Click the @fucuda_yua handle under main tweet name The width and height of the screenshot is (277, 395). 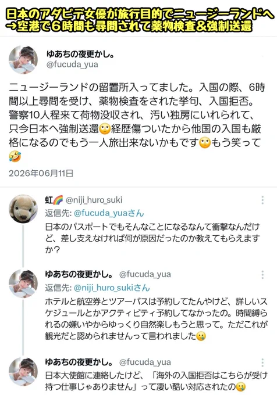click(x=72, y=64)
